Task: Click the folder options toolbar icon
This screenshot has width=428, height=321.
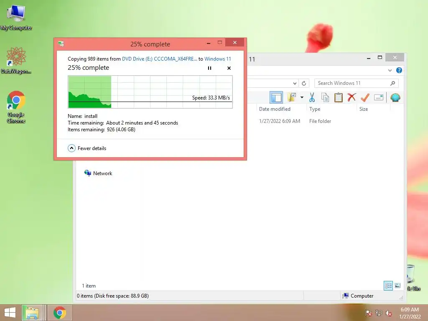Action: point(292,97)
